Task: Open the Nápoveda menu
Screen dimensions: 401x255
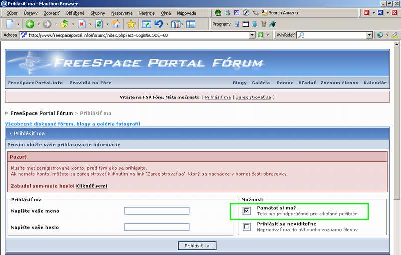Action: [x=186, y=13]
